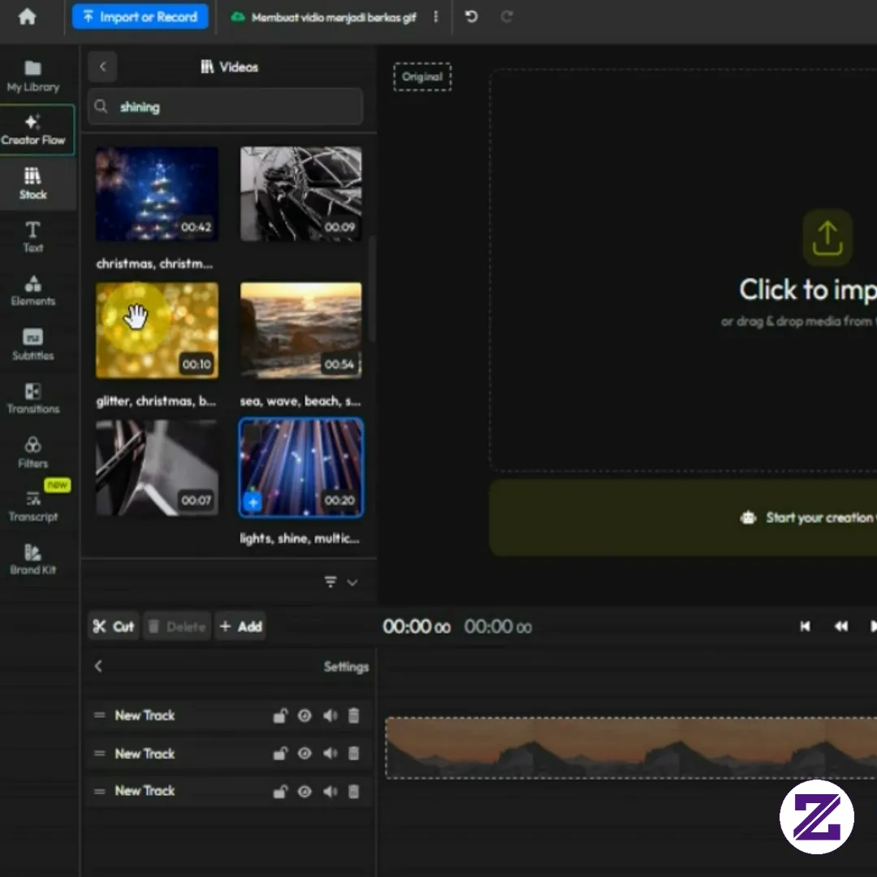Undo the last action
This screenshot has width=877, height=877.
[472, 17]
